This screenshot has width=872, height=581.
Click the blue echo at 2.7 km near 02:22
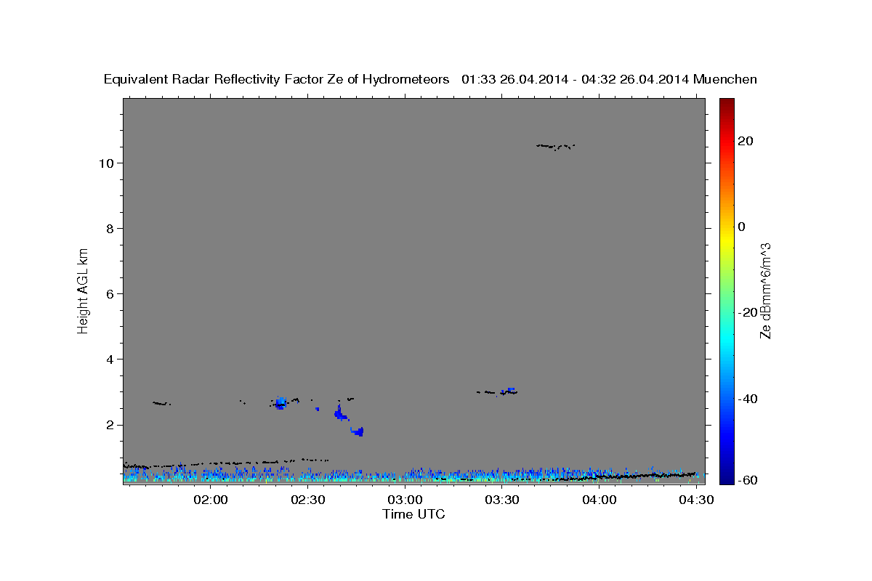[x=280, y=402]
